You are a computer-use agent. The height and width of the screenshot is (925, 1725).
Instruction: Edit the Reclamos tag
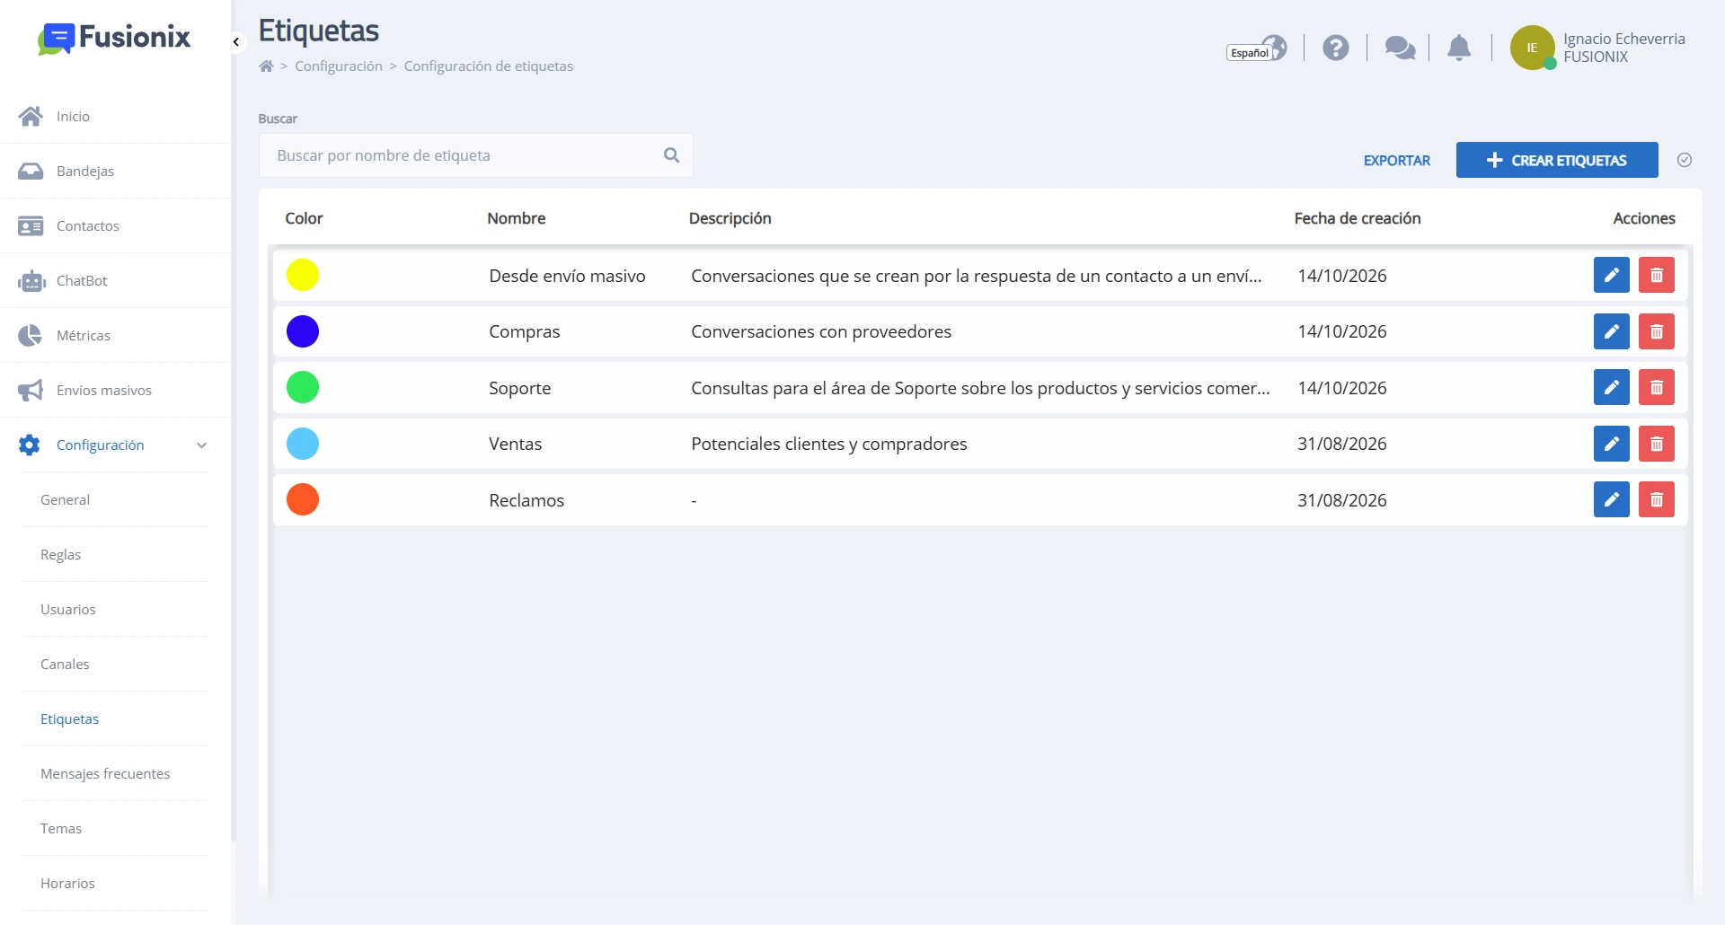pos(1611,499)
